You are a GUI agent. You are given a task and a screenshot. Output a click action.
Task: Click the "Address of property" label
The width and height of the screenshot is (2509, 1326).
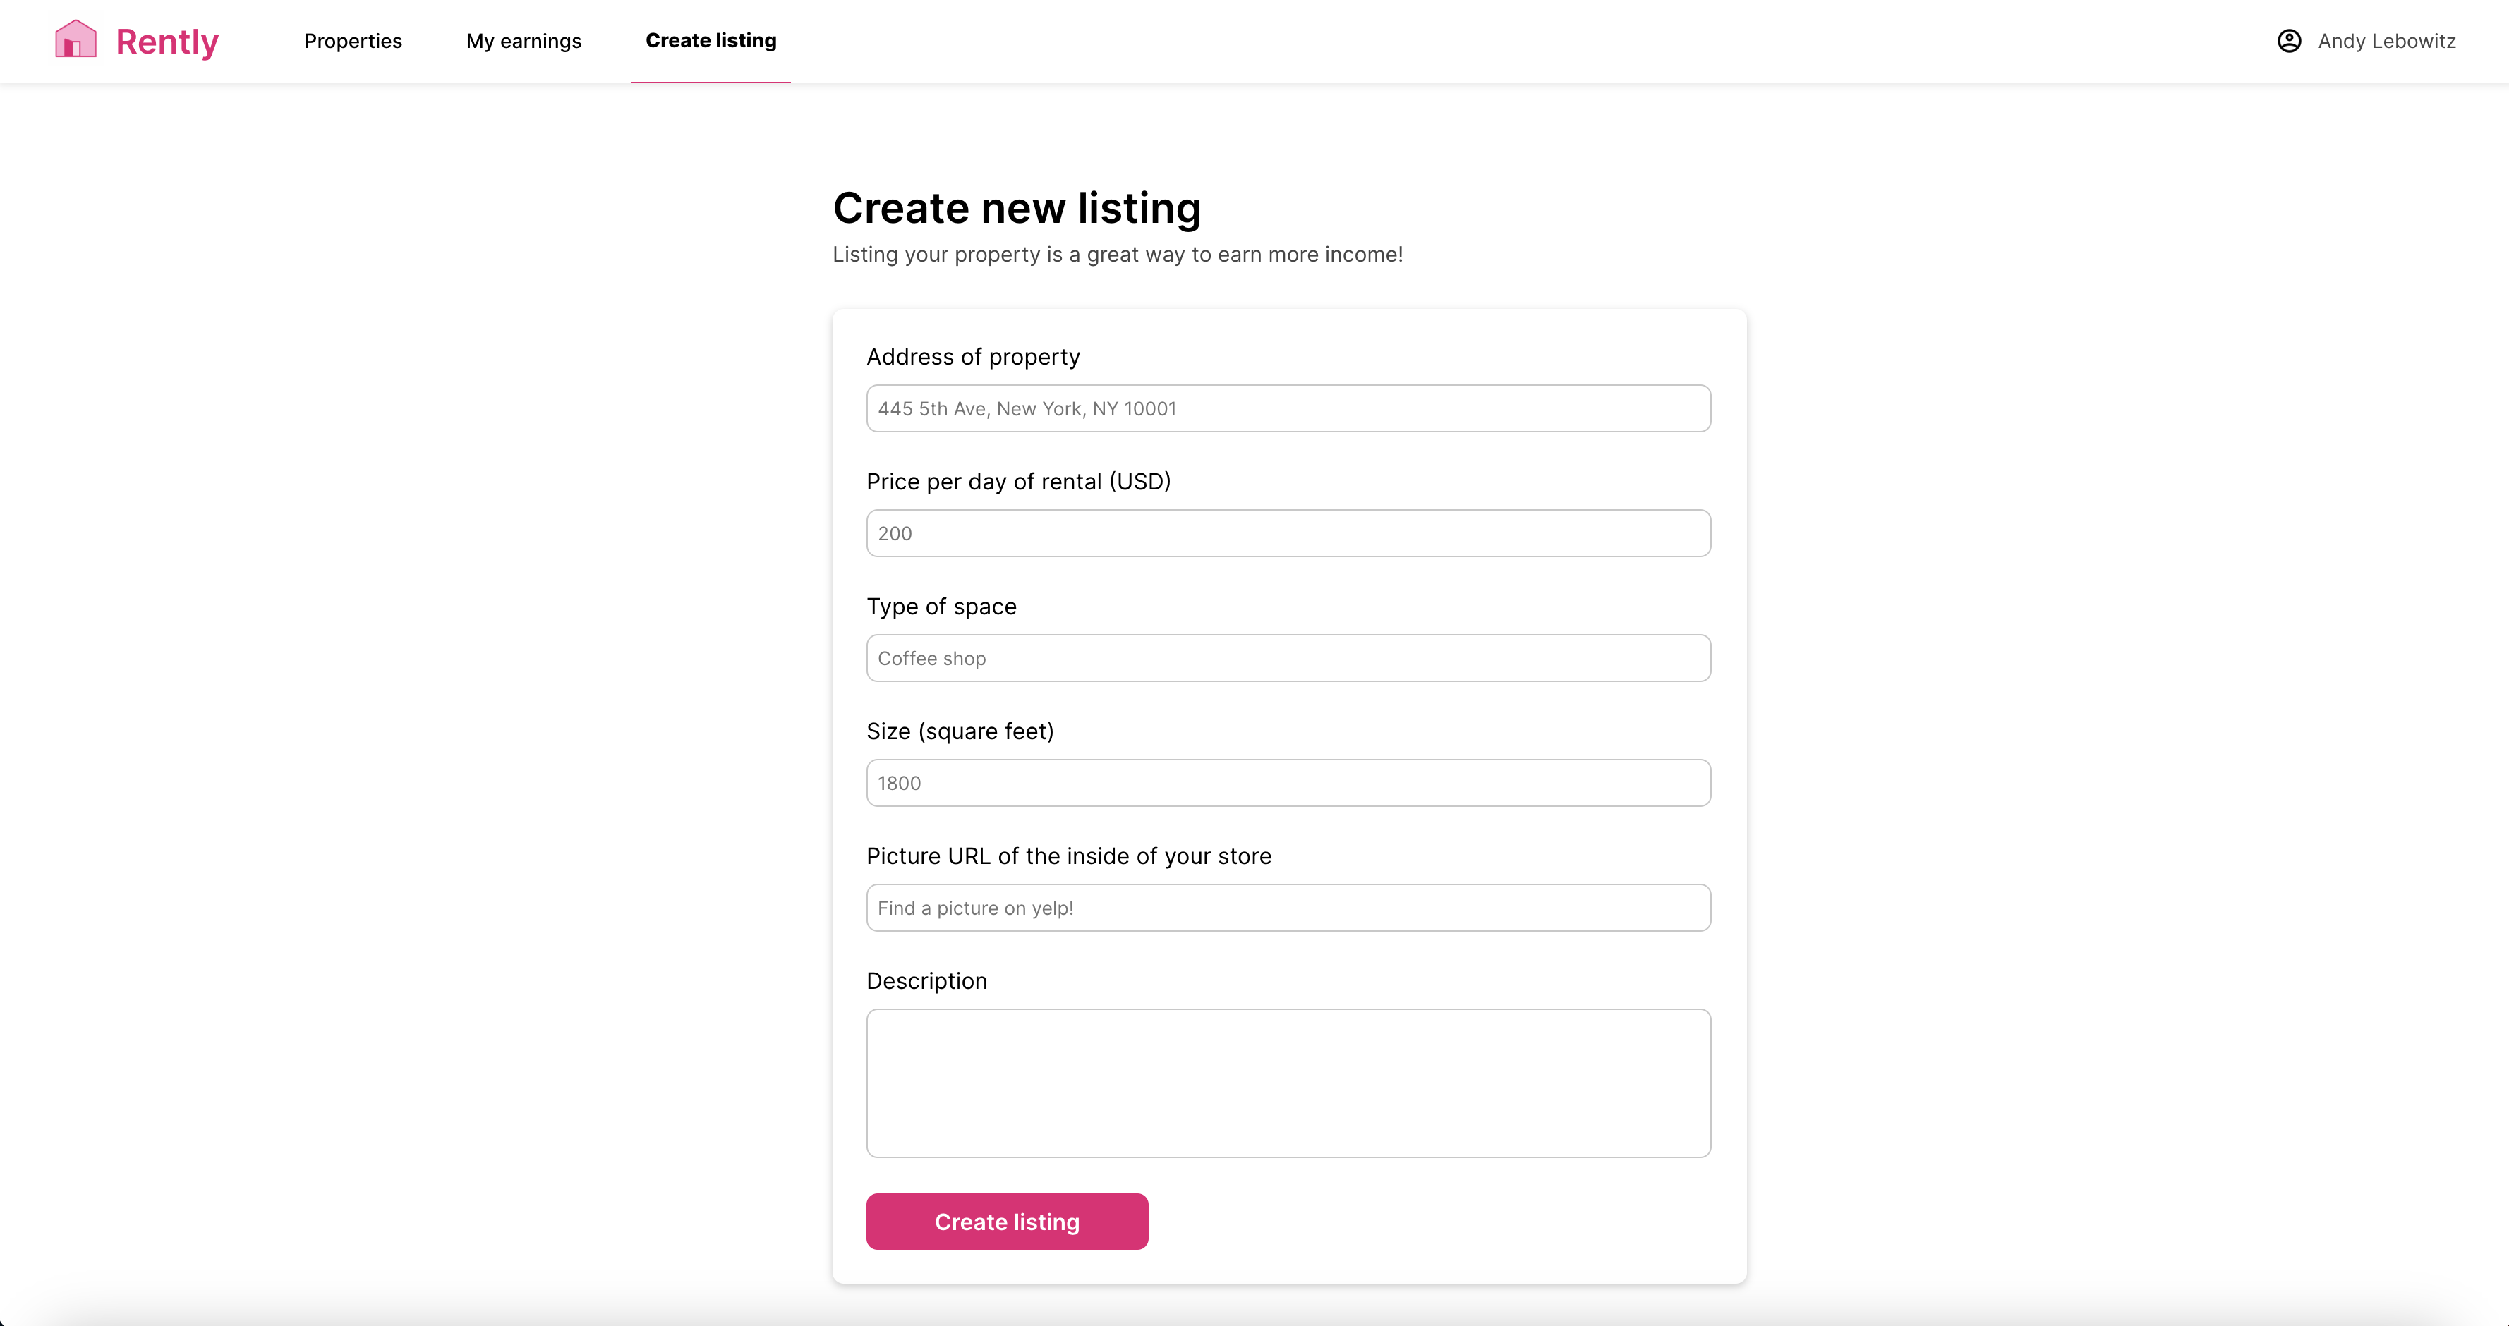973,358
